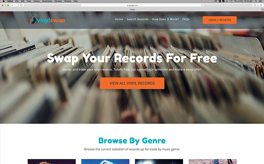Toggle the Safari sidebar button
Viewport: 264px width, 164px height.
21,5
